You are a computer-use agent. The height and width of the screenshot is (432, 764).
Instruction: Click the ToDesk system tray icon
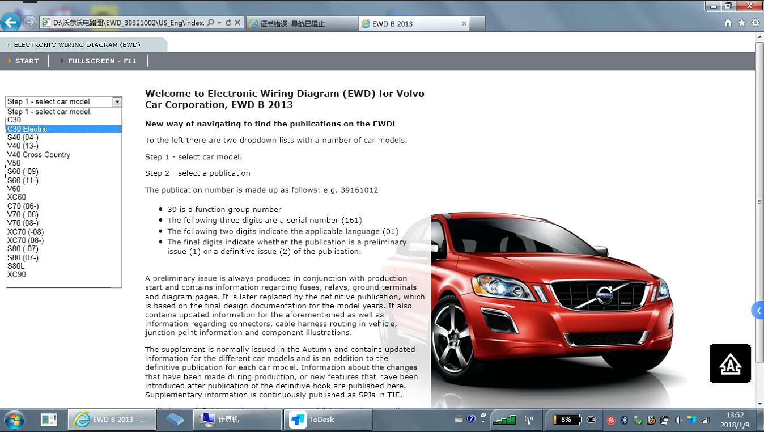point(691,420)
